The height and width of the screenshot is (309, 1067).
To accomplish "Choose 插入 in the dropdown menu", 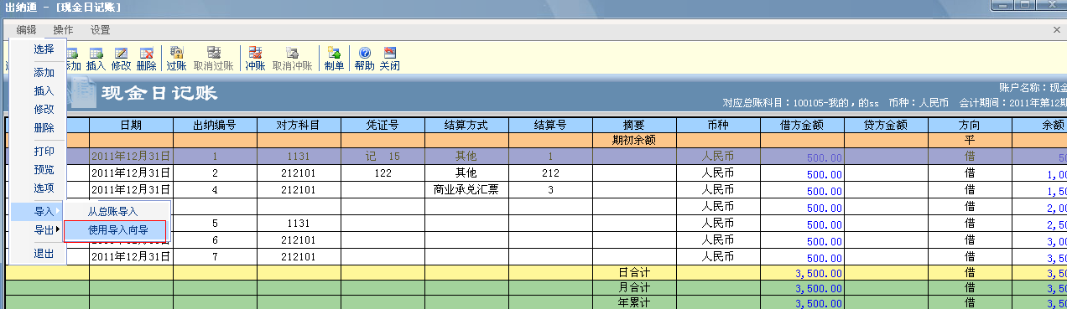I will pyautogui.click(x=39, y=91).
